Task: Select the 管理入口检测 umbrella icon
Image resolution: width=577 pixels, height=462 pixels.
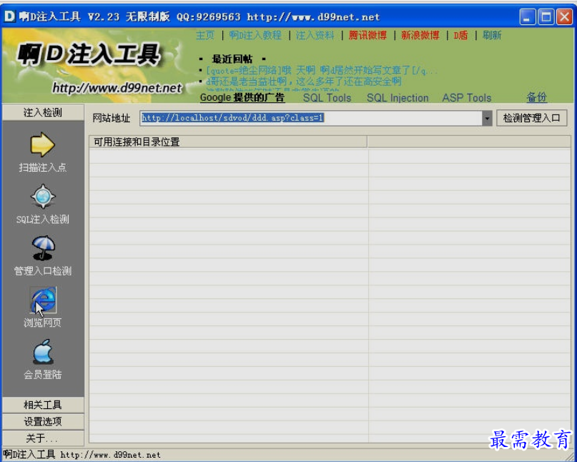Action: [x=43, y=248]
